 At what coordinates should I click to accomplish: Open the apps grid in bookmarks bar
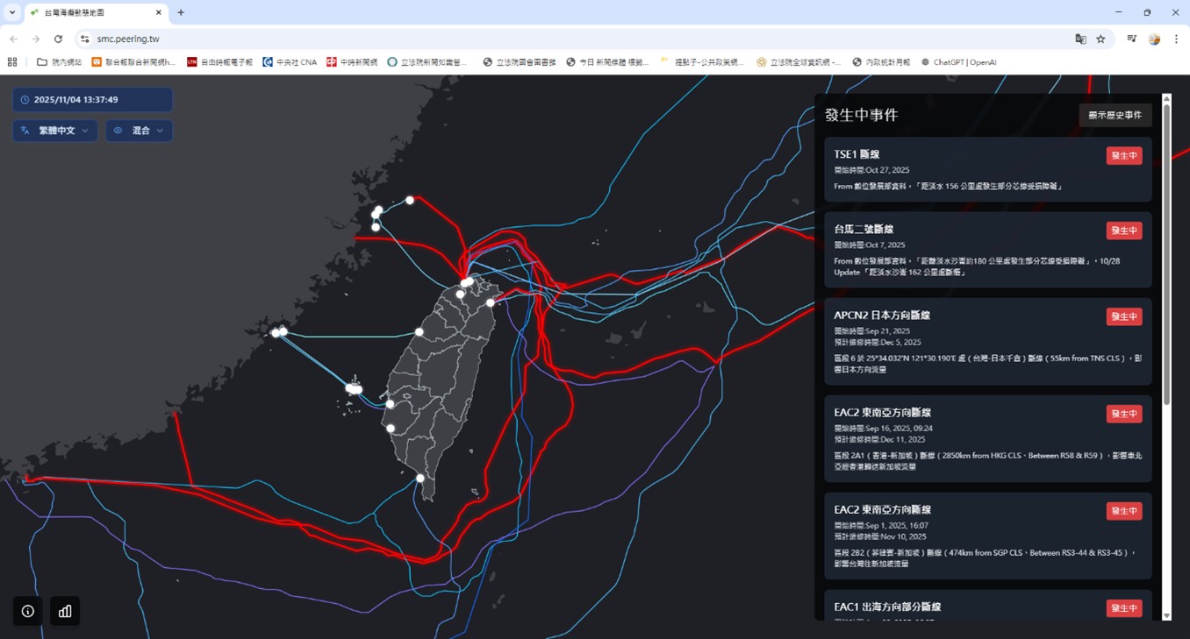click(12, 62)
